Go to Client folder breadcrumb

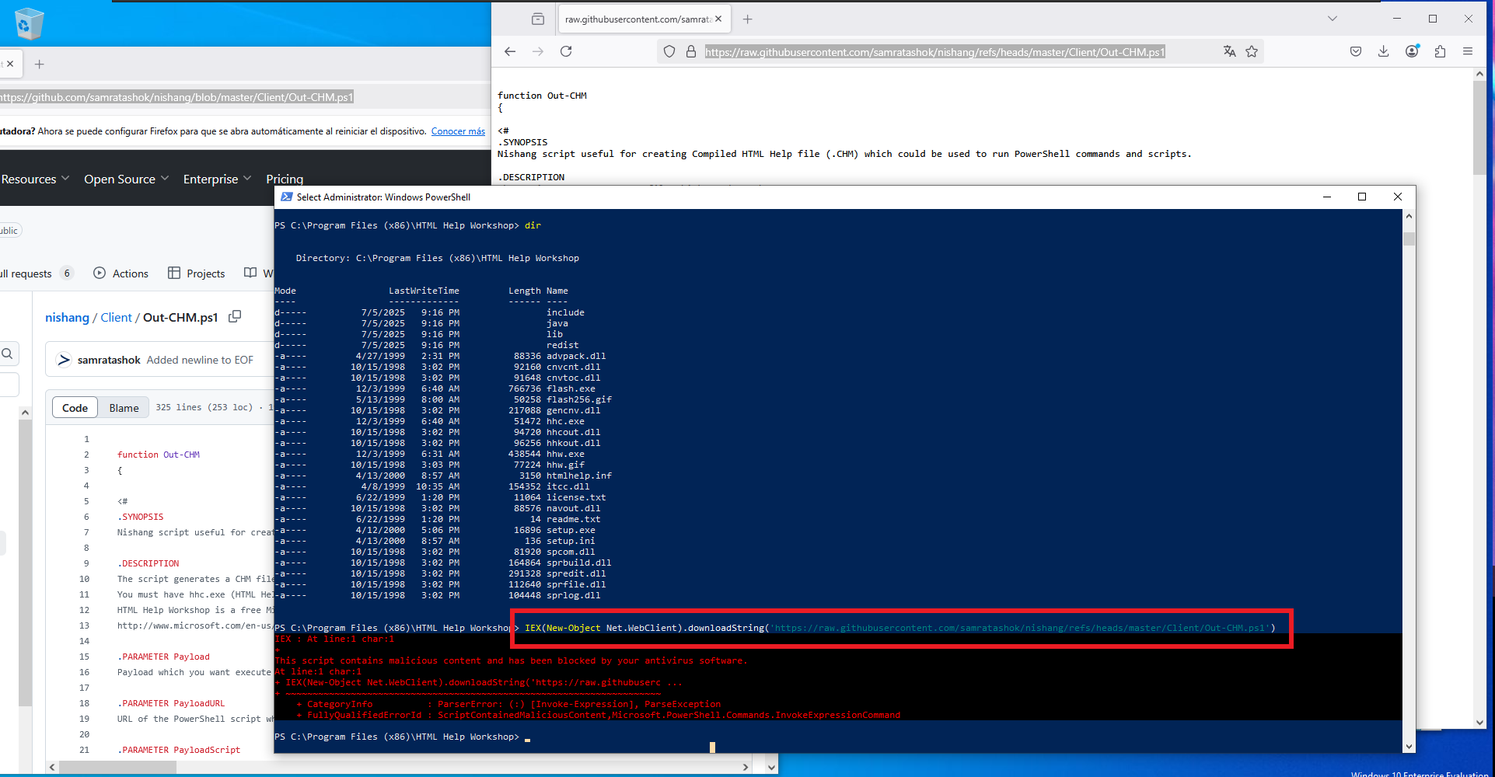(116, 317)
